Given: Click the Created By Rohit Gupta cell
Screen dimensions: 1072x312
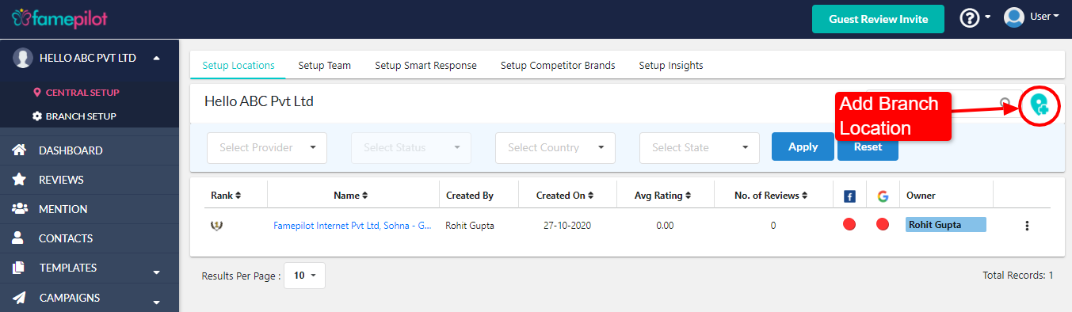Looking at the screenshot, I should (470, 226).
